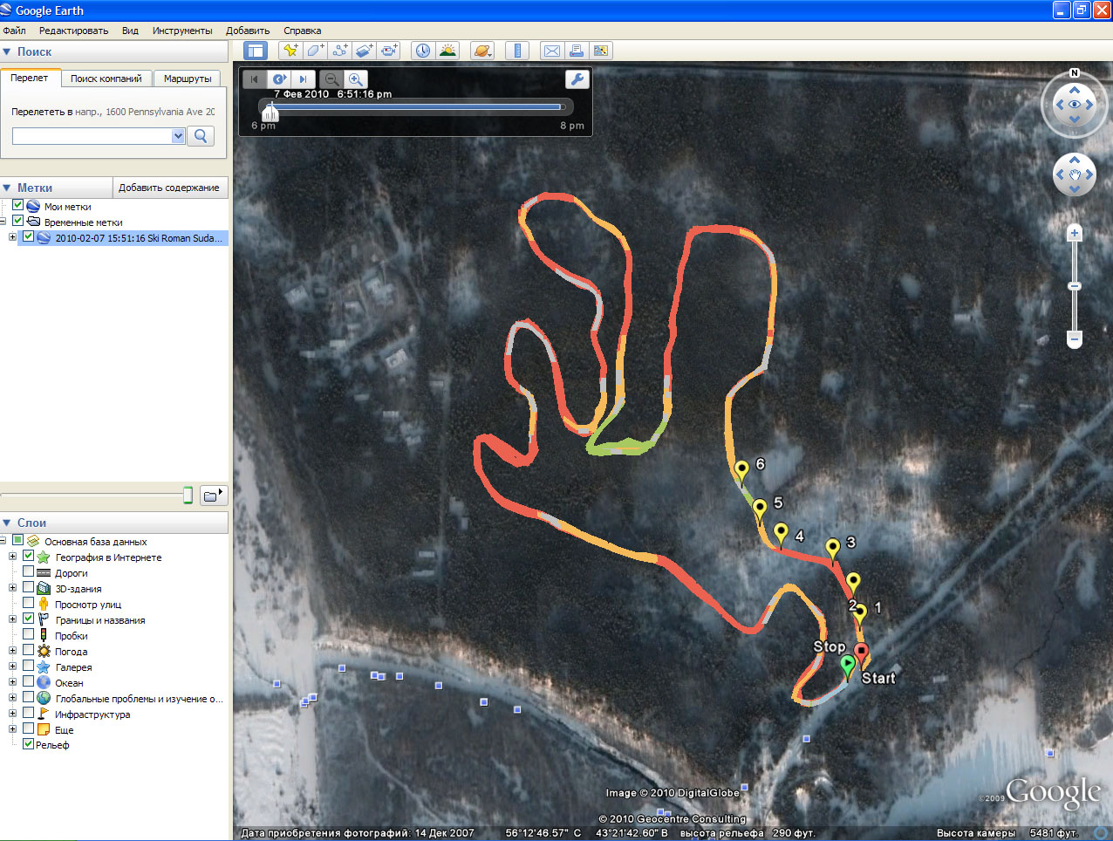Image resolution: width=1113 pixels, height=841 pixels.
Task: Expand the Погода layer node
Action: (12, 651)
